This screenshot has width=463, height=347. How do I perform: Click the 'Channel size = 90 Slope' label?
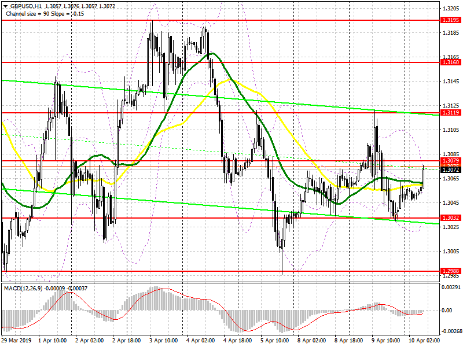coord(36,14)
